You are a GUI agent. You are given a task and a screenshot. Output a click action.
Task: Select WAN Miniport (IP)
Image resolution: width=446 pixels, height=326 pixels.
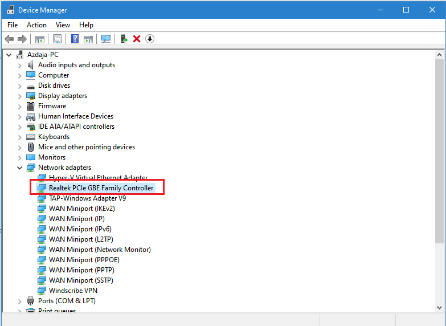(x=77, y=219)
